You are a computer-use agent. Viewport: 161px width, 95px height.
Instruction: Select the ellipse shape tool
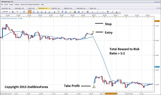click(x=103, y=12)
